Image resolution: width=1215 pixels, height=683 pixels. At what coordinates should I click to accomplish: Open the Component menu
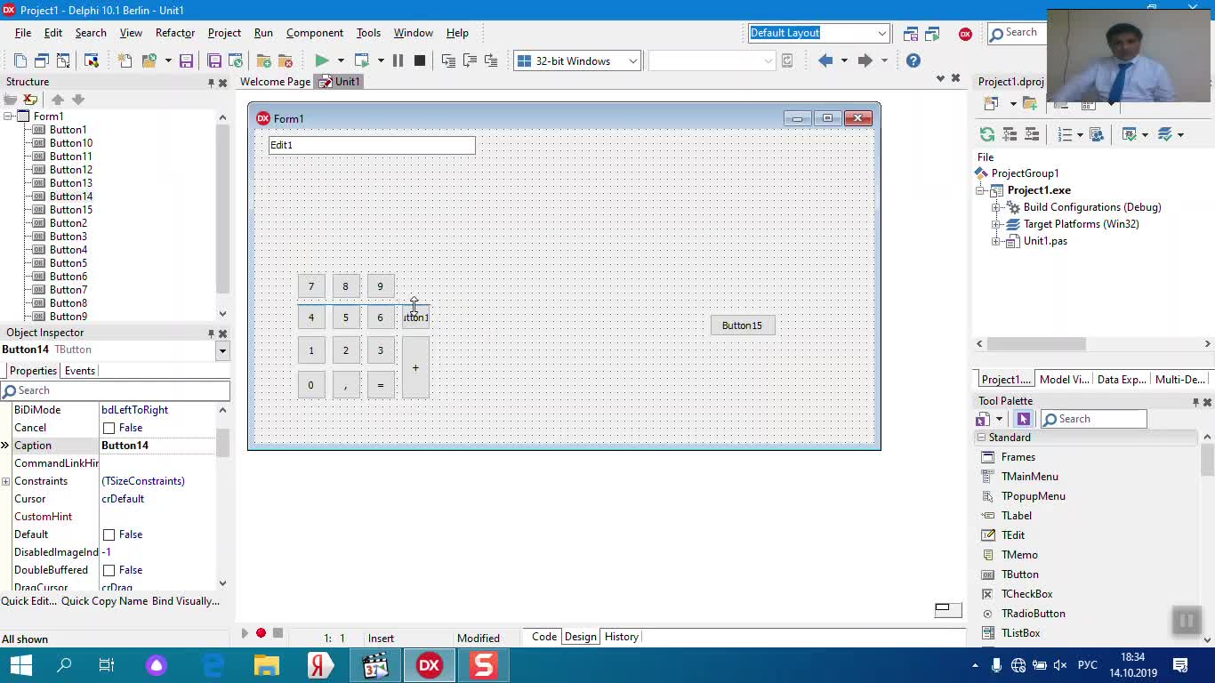tap(314, 33)
